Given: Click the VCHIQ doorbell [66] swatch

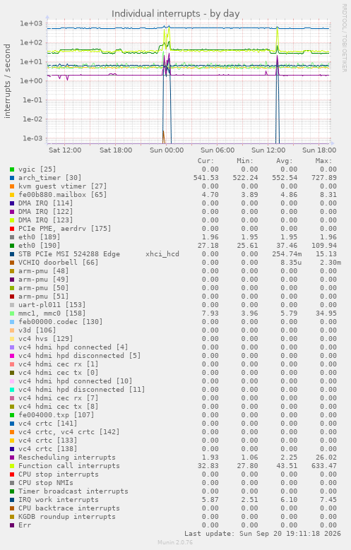Looking at the screenshot, I should tap(12, 263).
